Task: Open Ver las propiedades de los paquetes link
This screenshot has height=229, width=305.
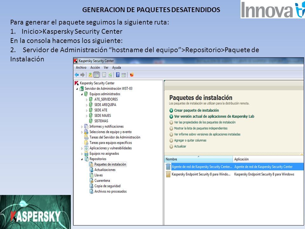Action: pos(205,122)
